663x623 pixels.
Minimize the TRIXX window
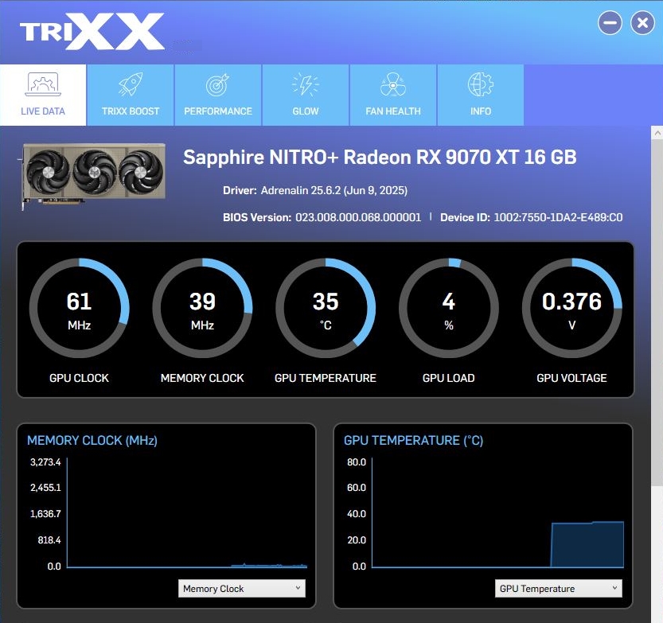(x=610, y=23)
